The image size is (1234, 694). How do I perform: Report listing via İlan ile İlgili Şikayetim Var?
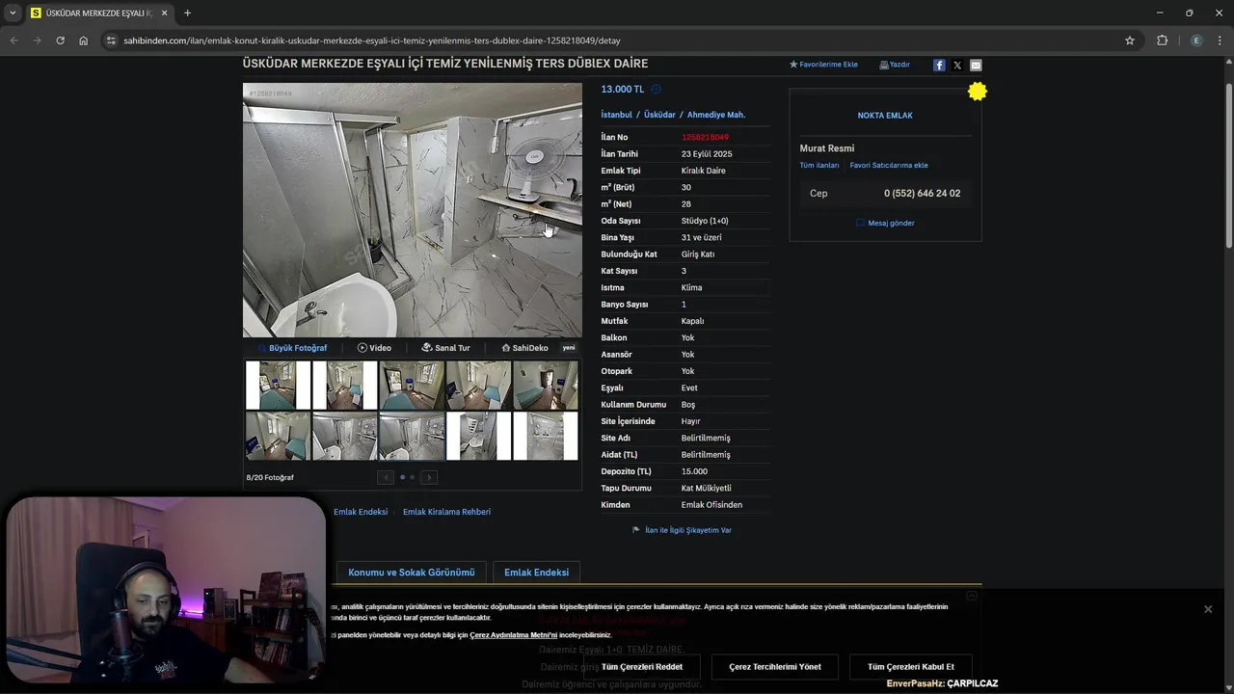682,530
